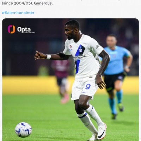The height and width of the screenshot is (141, 141).
Task: Click the Nike swoosh on the white shorts
Action: tap(85, 92)
